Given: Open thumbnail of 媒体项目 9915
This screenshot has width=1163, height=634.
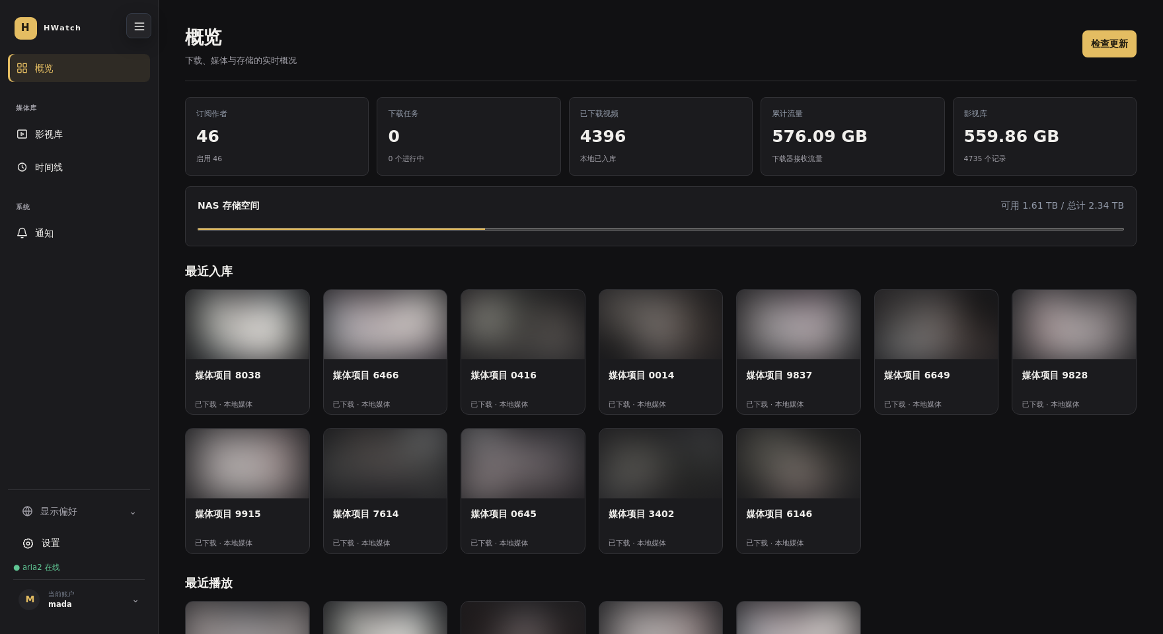Looking at the screenshot, I should (x=247, y=463).
